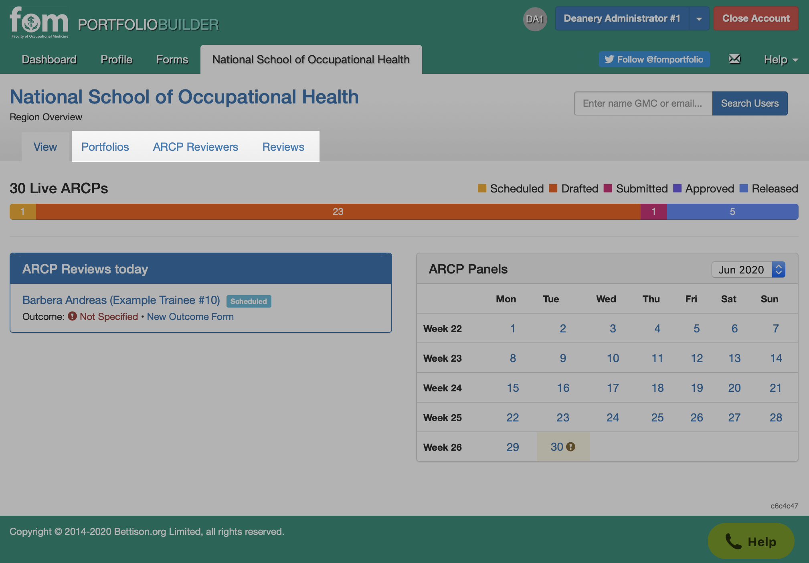Switch to the View tab
The width and height of the screenshot is (809, 563).
coord(45,147)
